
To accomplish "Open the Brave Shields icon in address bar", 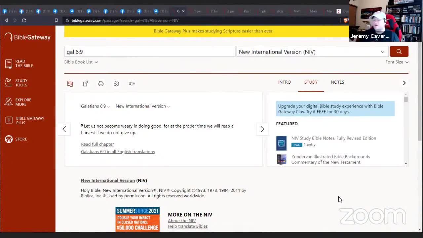I will (346, 20).
